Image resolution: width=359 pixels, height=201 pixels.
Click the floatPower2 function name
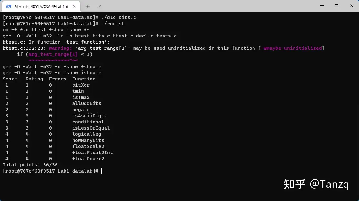click(x=88, y=159)
